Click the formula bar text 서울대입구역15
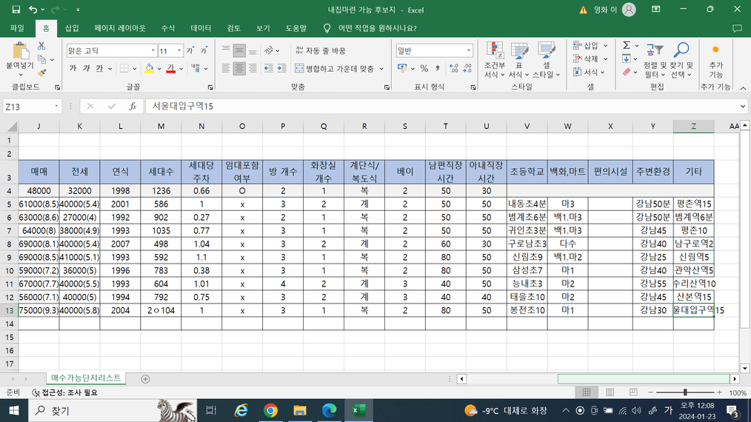 click(x=182, y=107)
